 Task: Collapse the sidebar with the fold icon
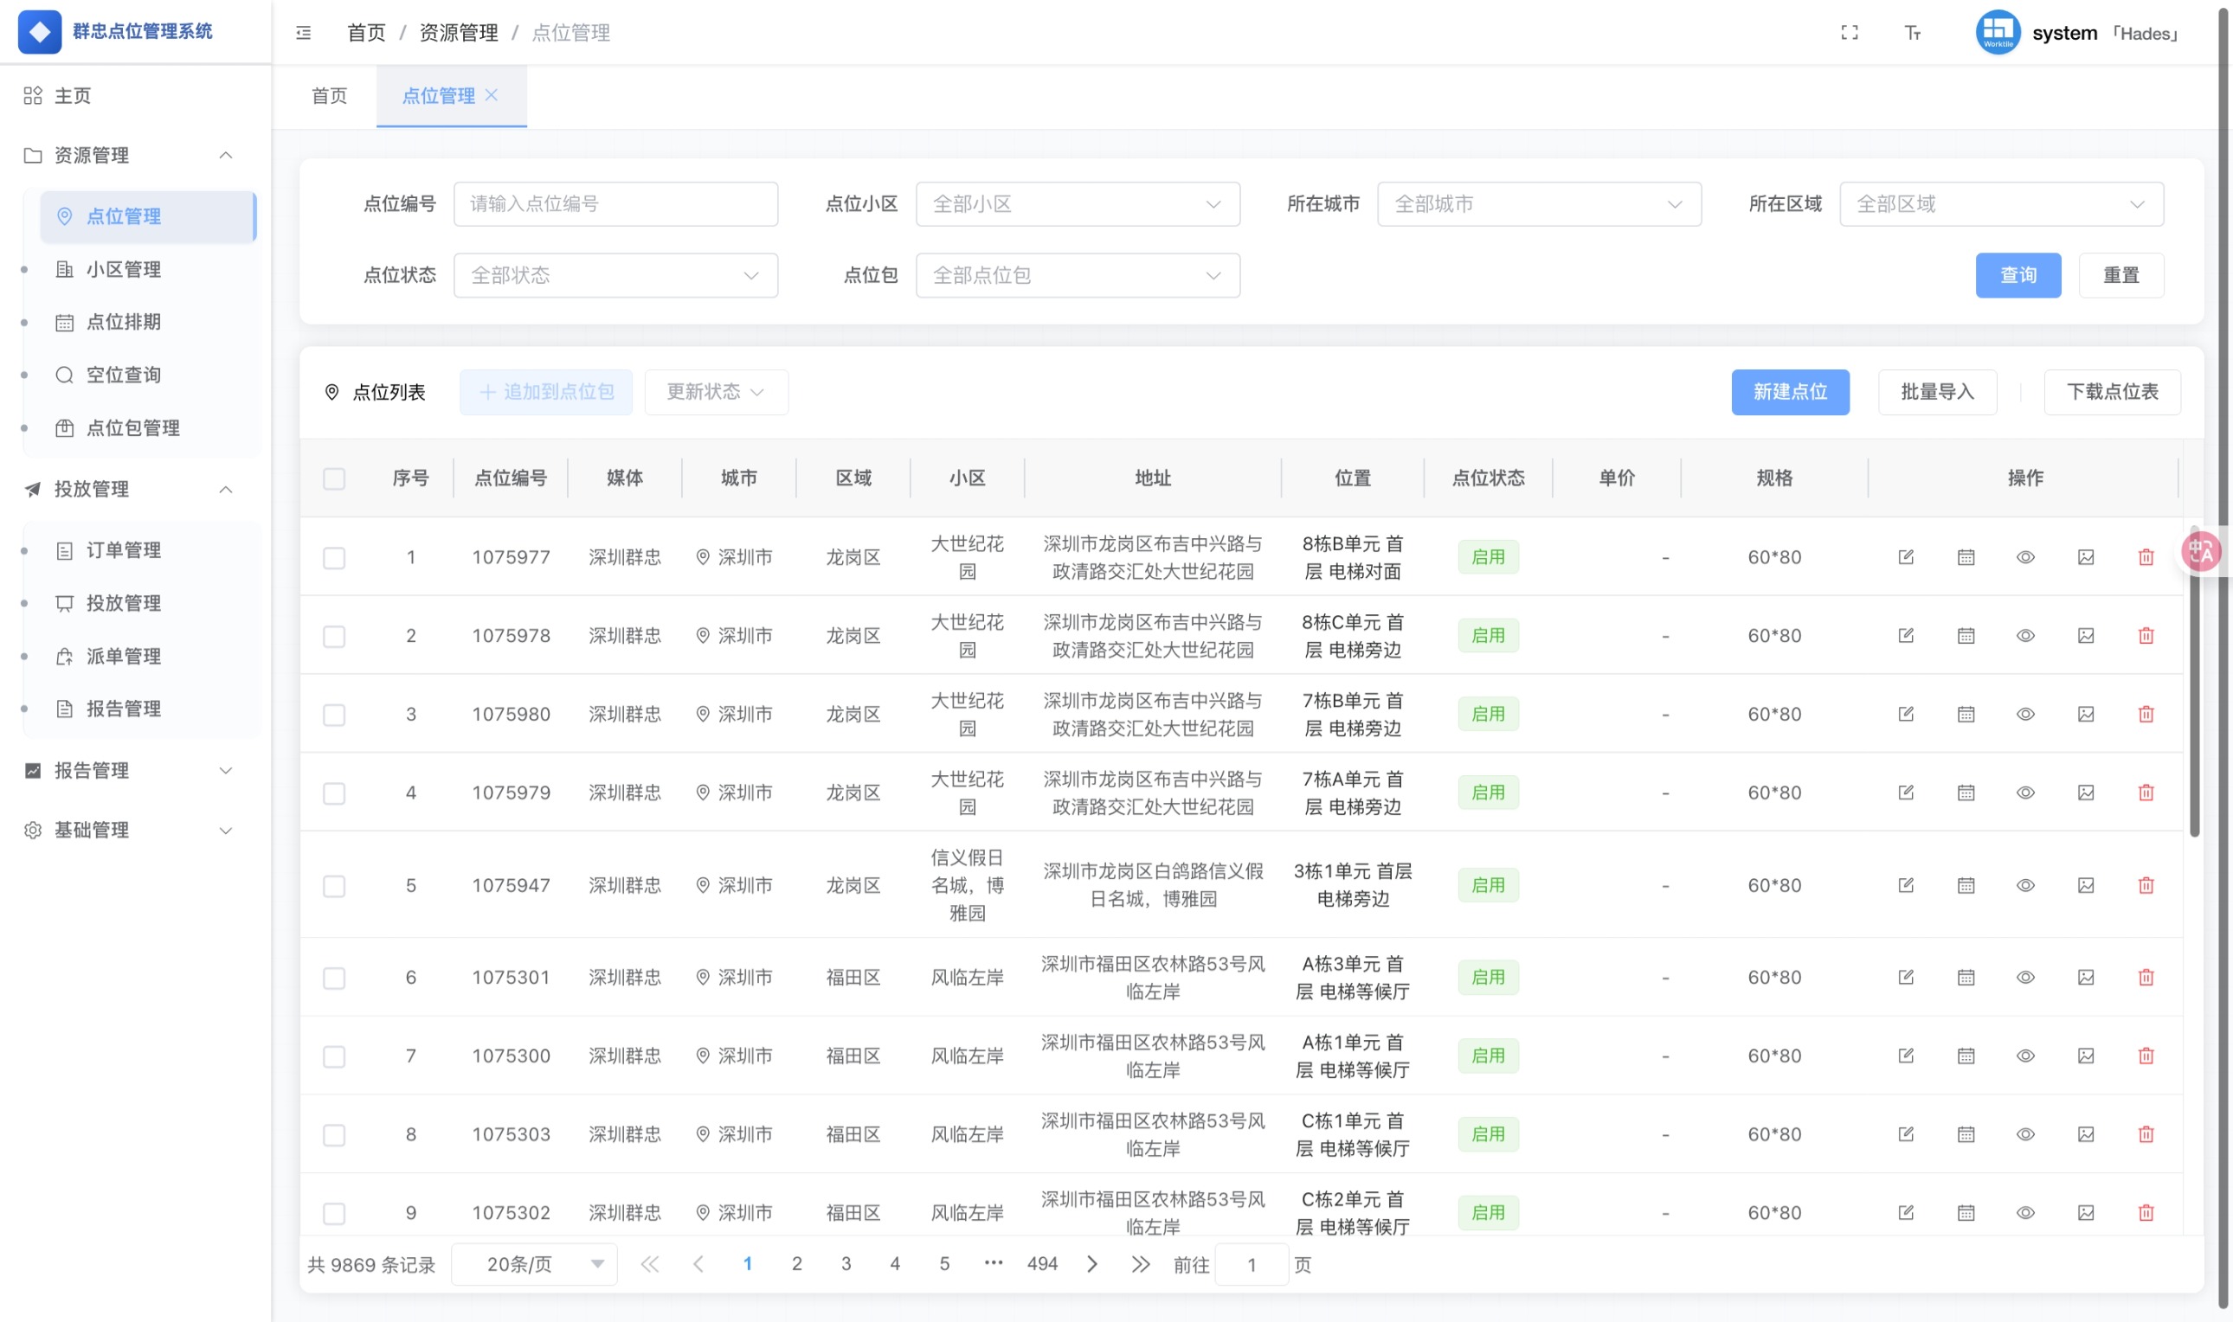click(x=303, y=32)
